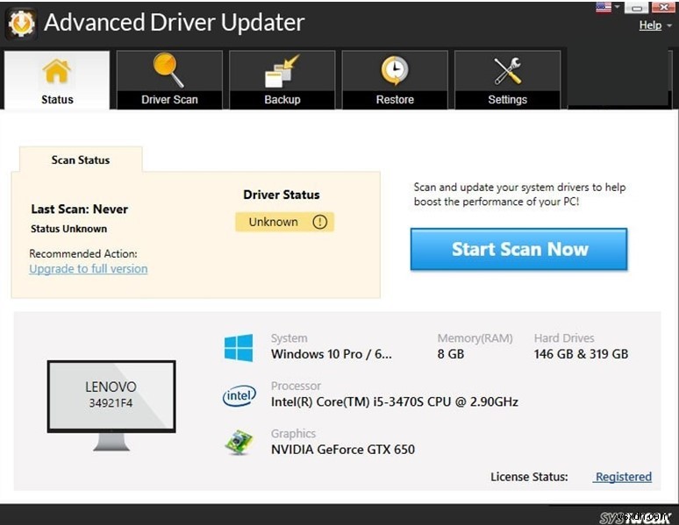The image size is (679, 525).
Task: Click the Advanced Driver Updater gear logo
Action: coord(21,23)
